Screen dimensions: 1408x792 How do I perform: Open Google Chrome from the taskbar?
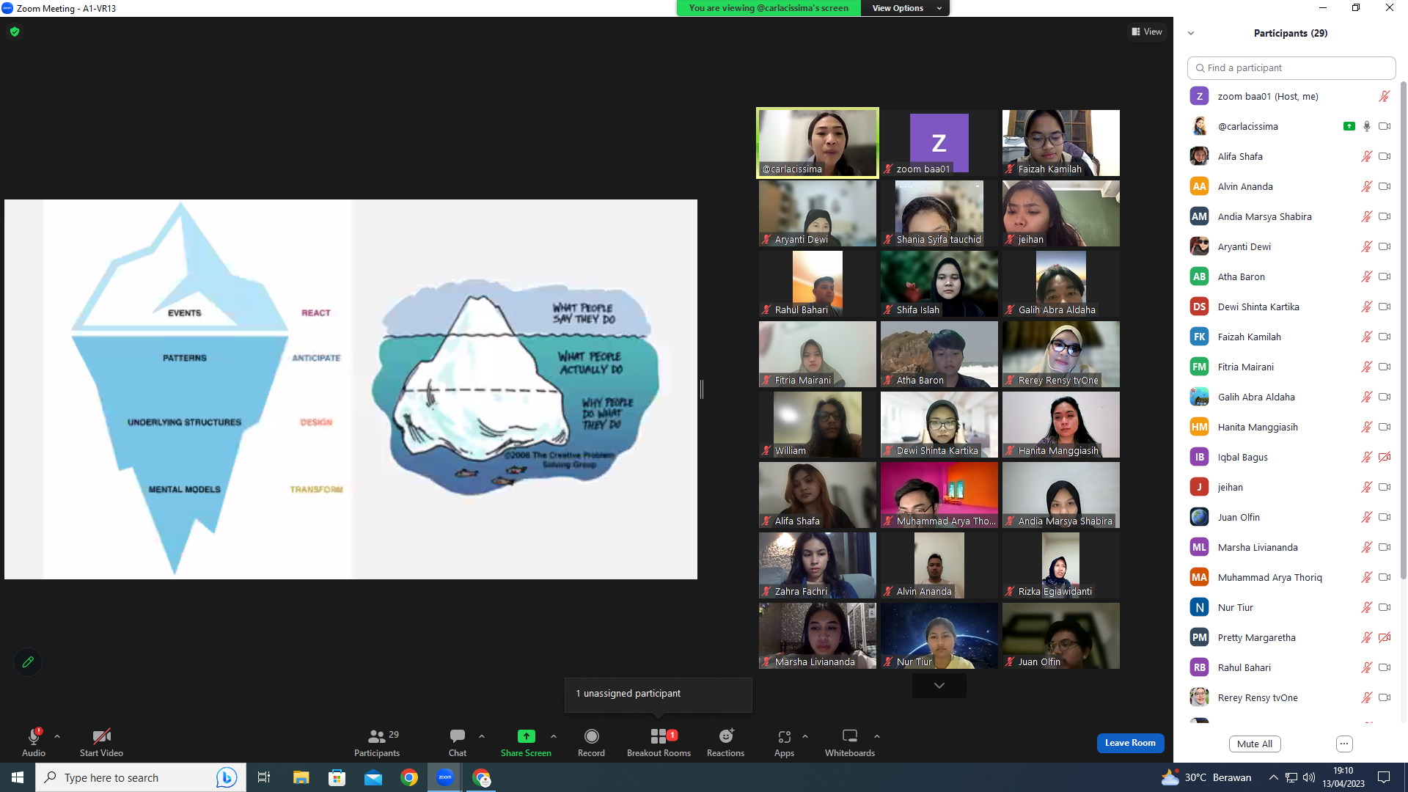click(409, 777)
